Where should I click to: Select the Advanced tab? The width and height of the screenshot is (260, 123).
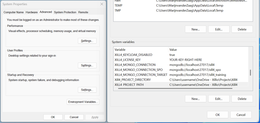(x=46, y=12)
